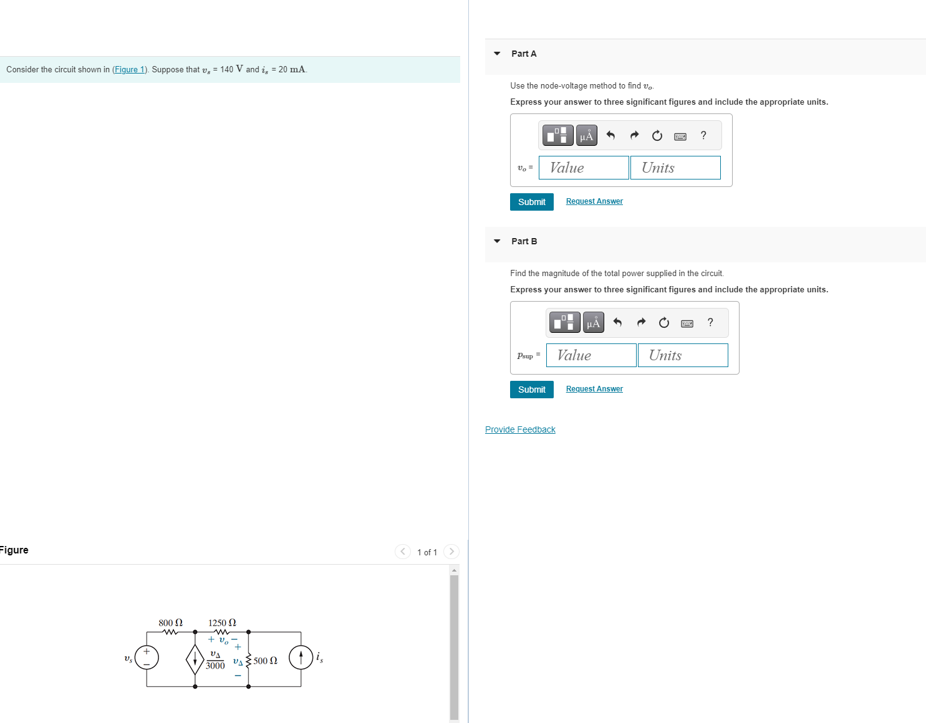This screenshot has width=926, height=723.
Task: Click the help question mark in Part A
Action: tap(703, 135)
